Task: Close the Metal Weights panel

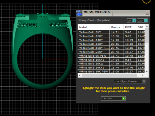Action: [147, 13]
